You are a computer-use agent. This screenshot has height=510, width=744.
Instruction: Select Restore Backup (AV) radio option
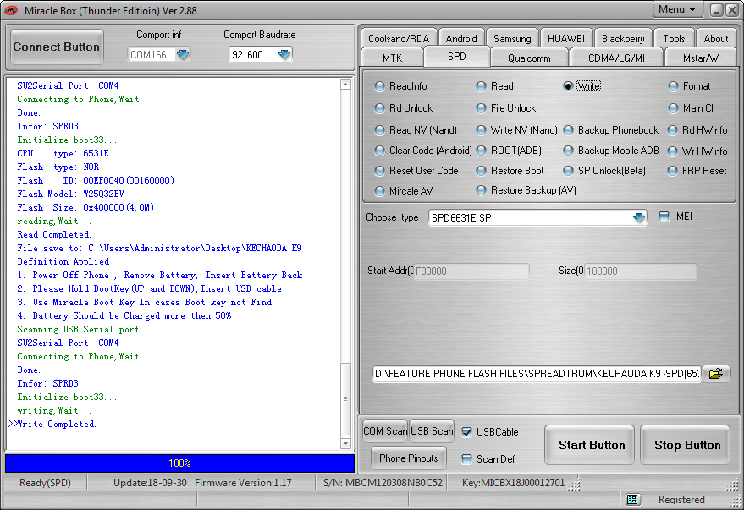481,190
